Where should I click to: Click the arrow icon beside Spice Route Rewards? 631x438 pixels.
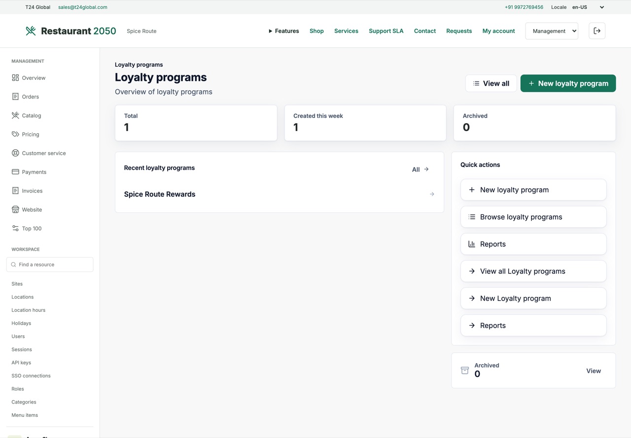(432, 194)
